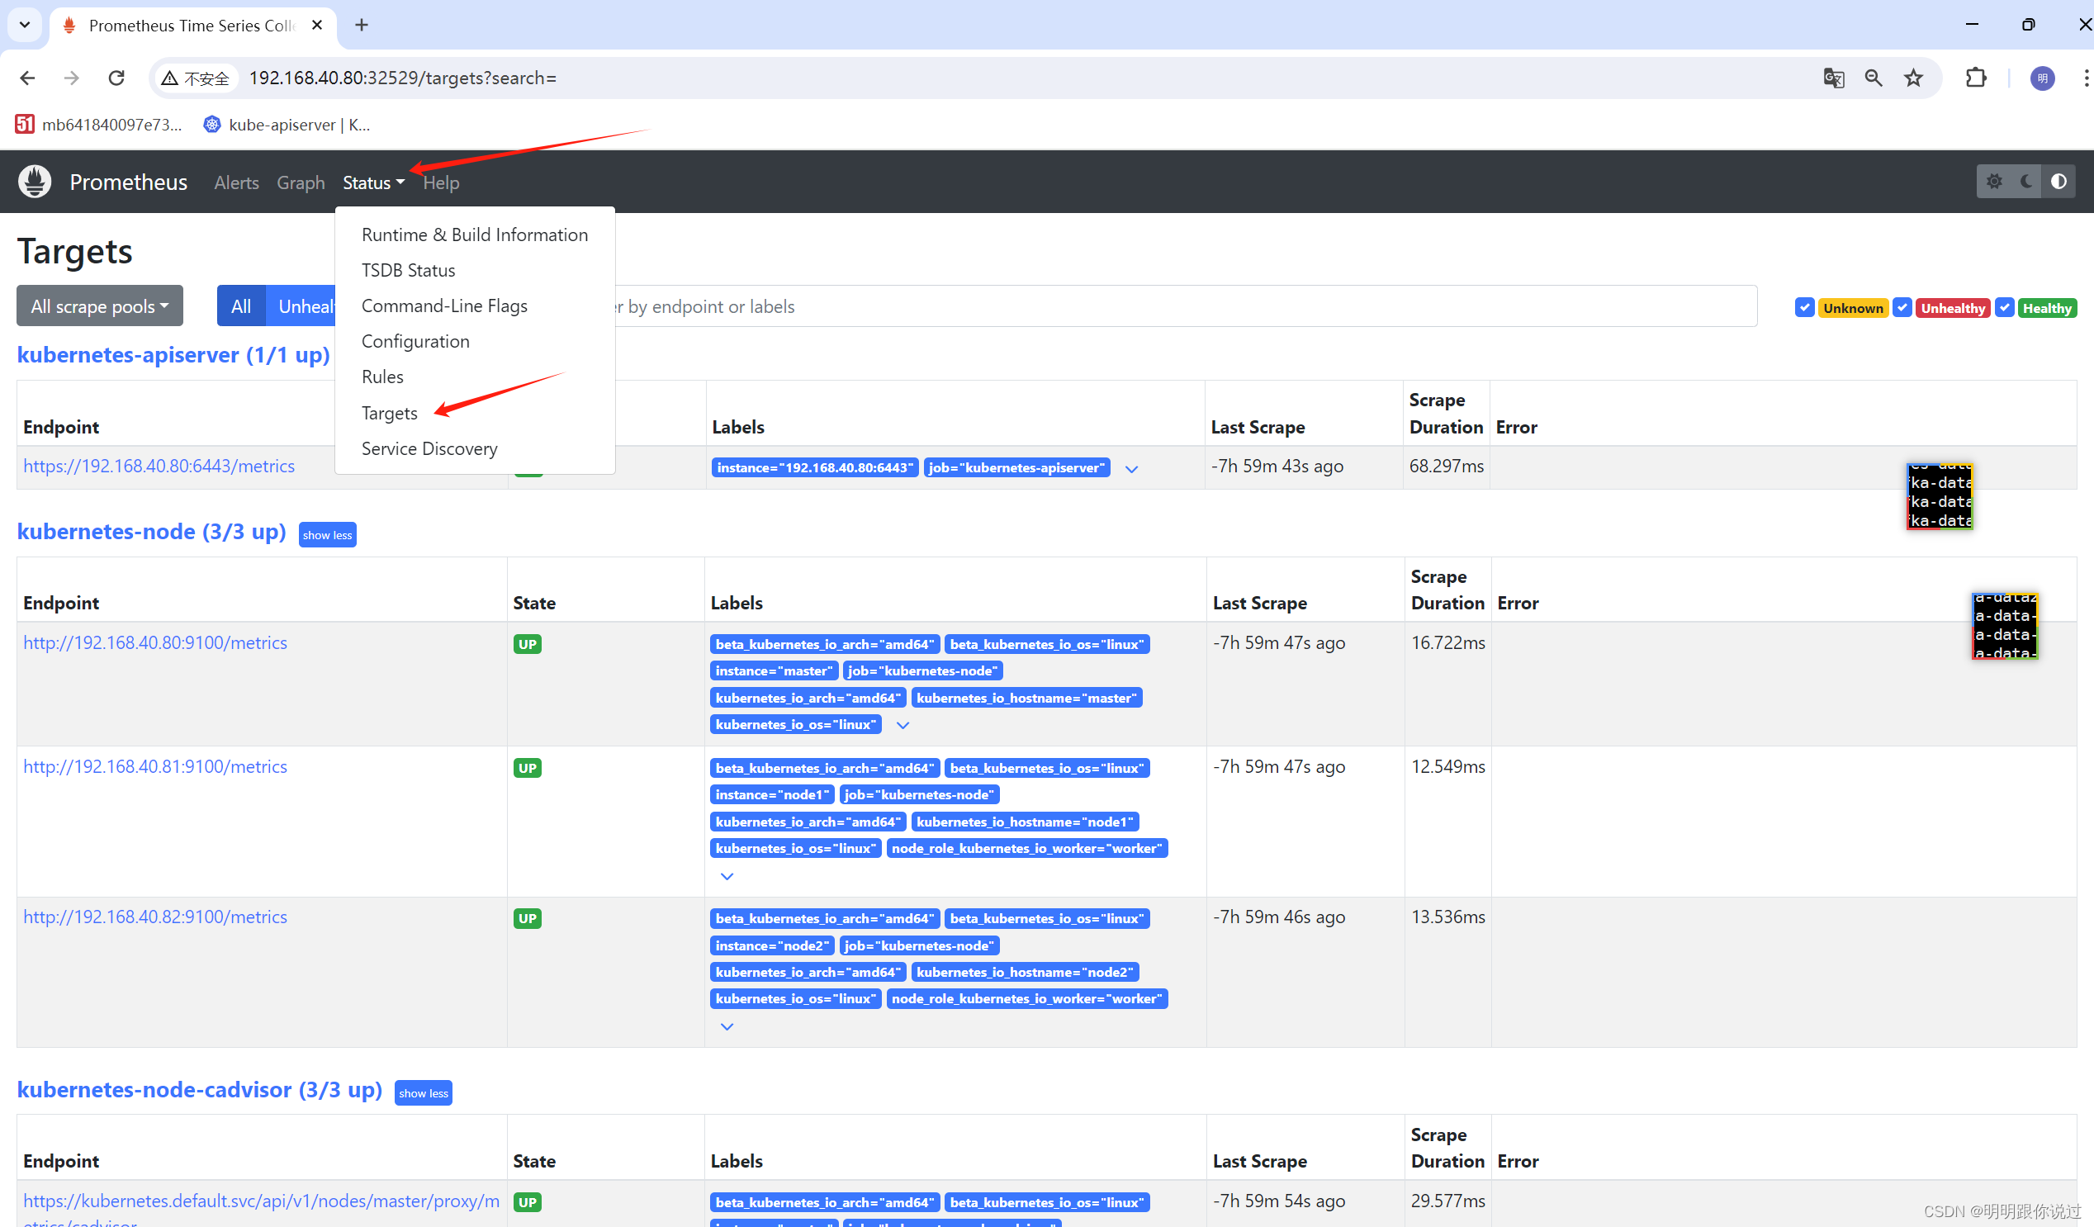Go to the Alerts page

click(x=236, y=182)
